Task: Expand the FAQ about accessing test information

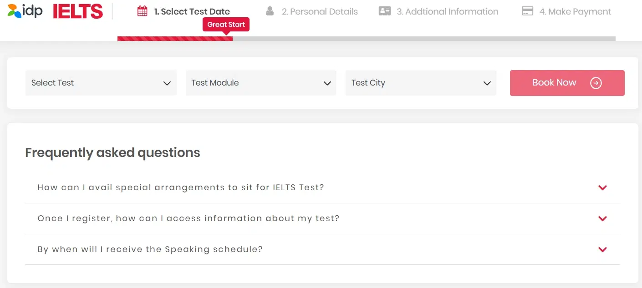Action: pos(602,218)
